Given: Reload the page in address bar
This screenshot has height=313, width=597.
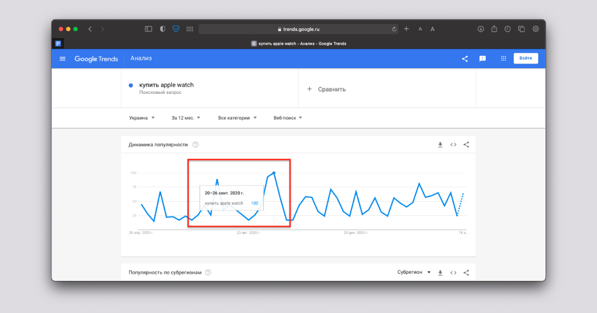Looking at the screenshot, I should coord(394,29).
